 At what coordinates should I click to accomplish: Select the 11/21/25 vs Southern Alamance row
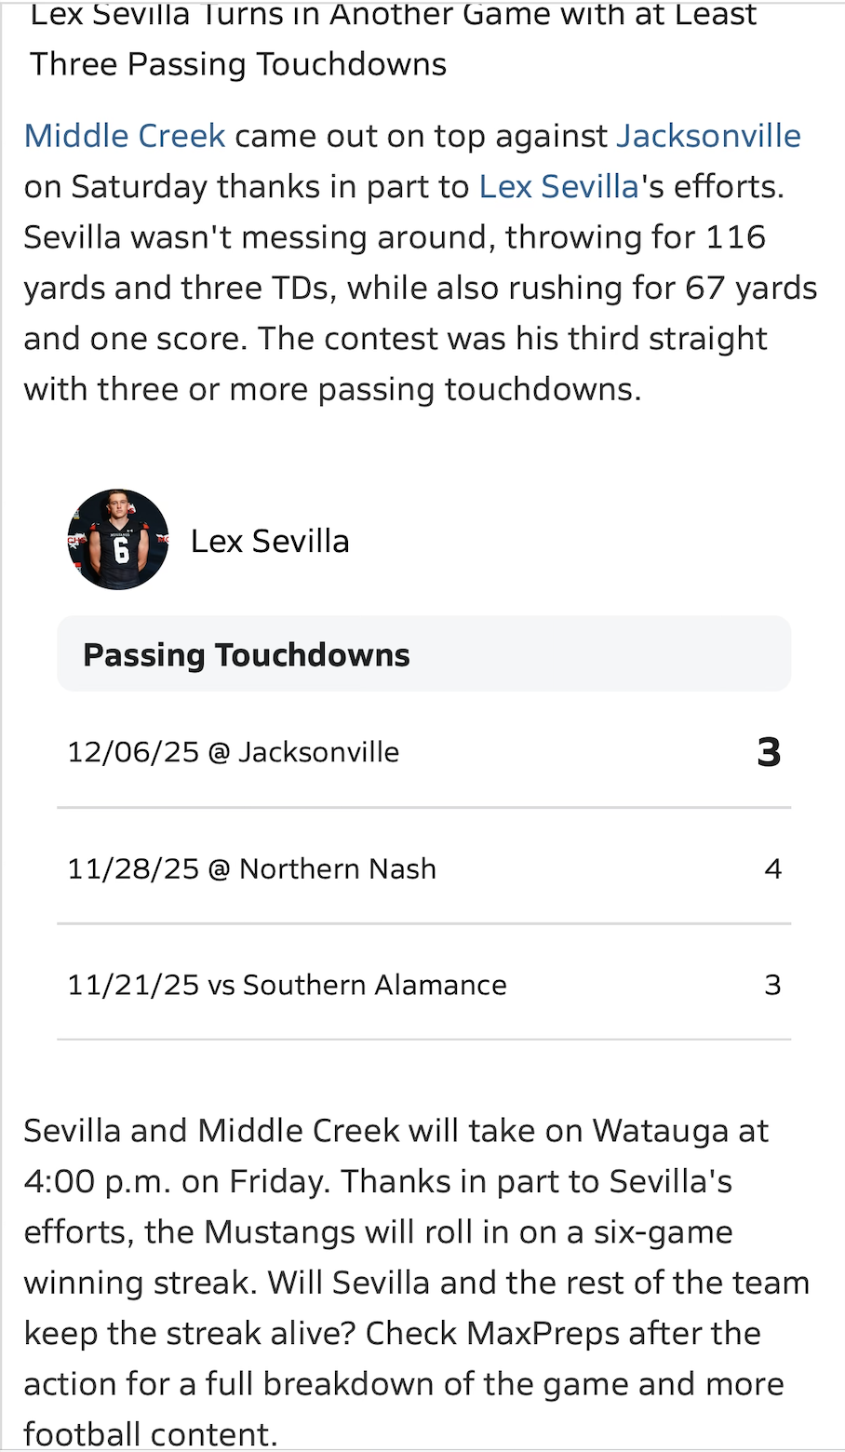pos(287,985)
